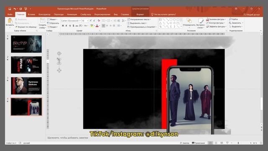Click Find (Найти) in editing group
Screen dimensions: 268x151
[x=234, y=19]
